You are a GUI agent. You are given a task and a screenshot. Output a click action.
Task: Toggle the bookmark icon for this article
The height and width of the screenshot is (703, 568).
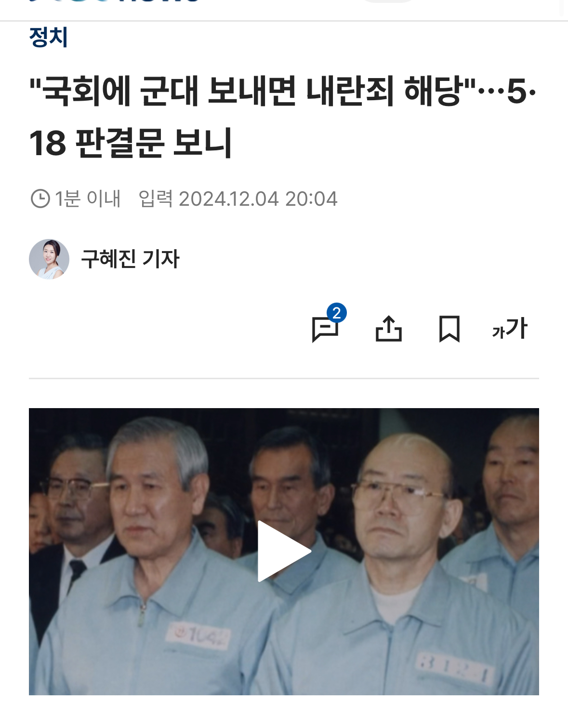click(x=449, y=329)
